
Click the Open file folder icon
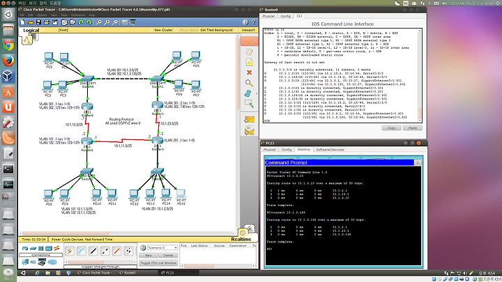[x=31, y=22]
